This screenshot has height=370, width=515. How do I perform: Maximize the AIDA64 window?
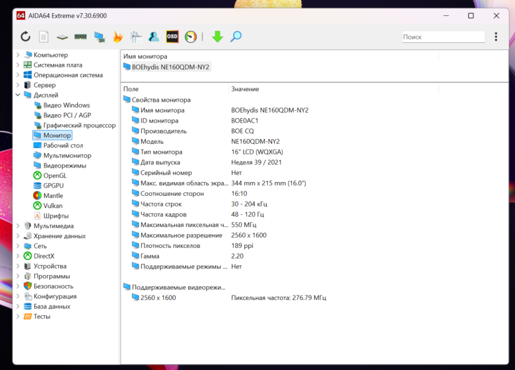click(x=471, y=16)
